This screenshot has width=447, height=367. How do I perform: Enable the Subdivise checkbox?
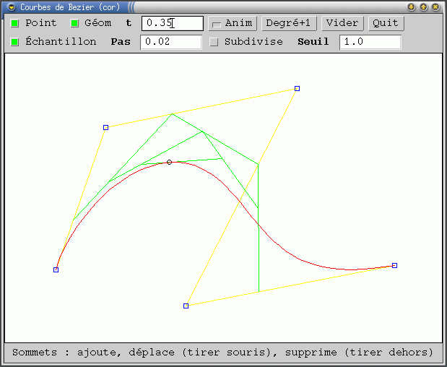coord(214,42)
